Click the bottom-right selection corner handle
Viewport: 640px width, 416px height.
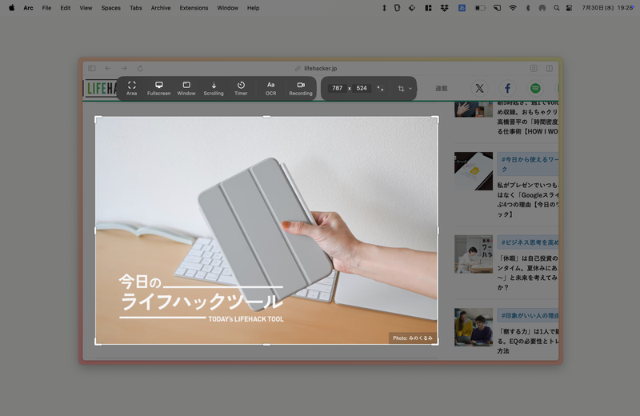pos(436,342)
